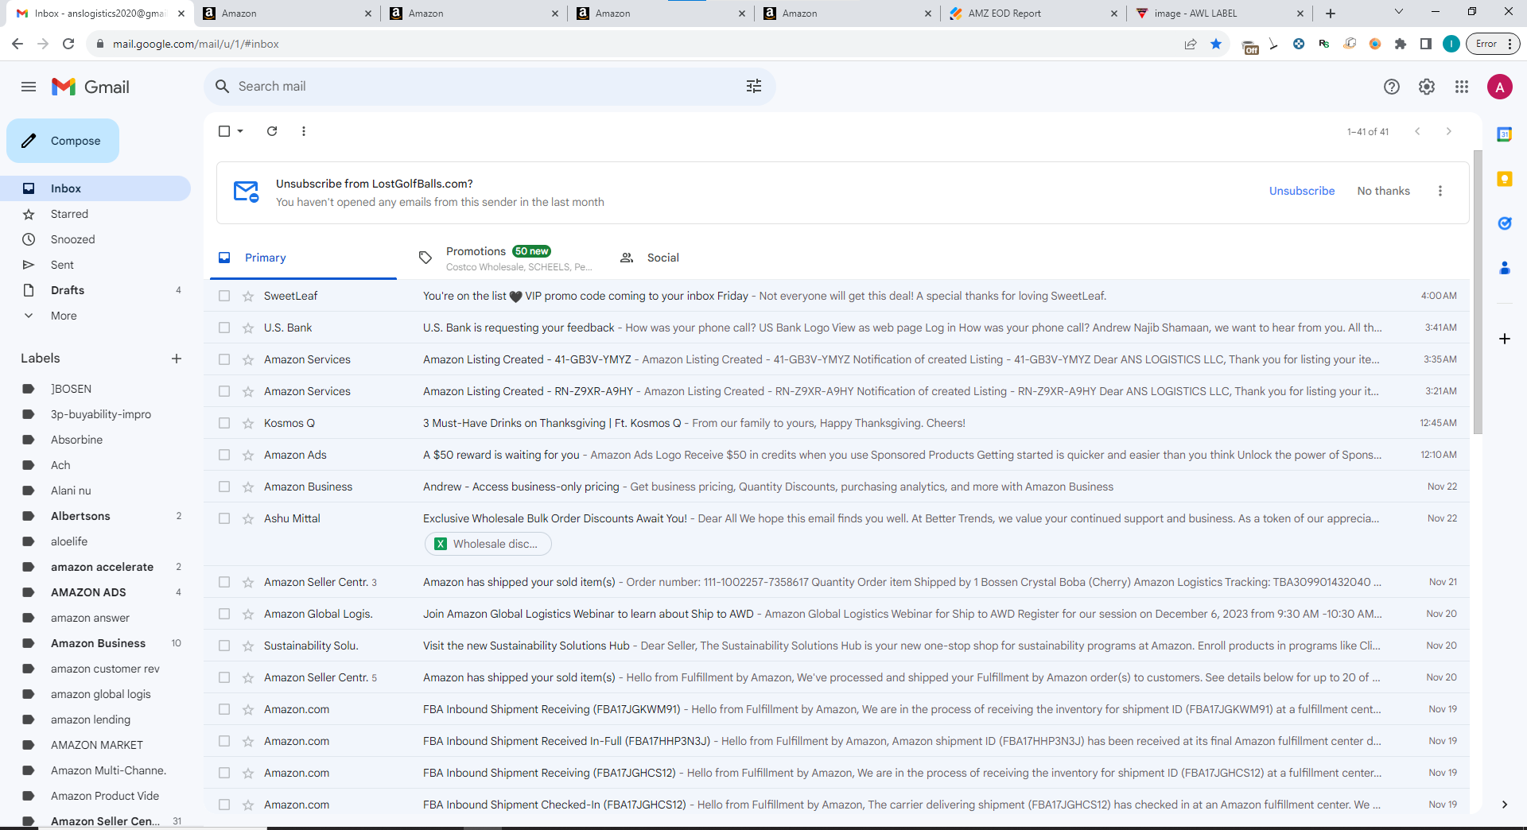The height and width of the screenshot is (830, 1527).
Task: Open a new browser tab
Action: pyautogui.click(x=1331, y=14)
